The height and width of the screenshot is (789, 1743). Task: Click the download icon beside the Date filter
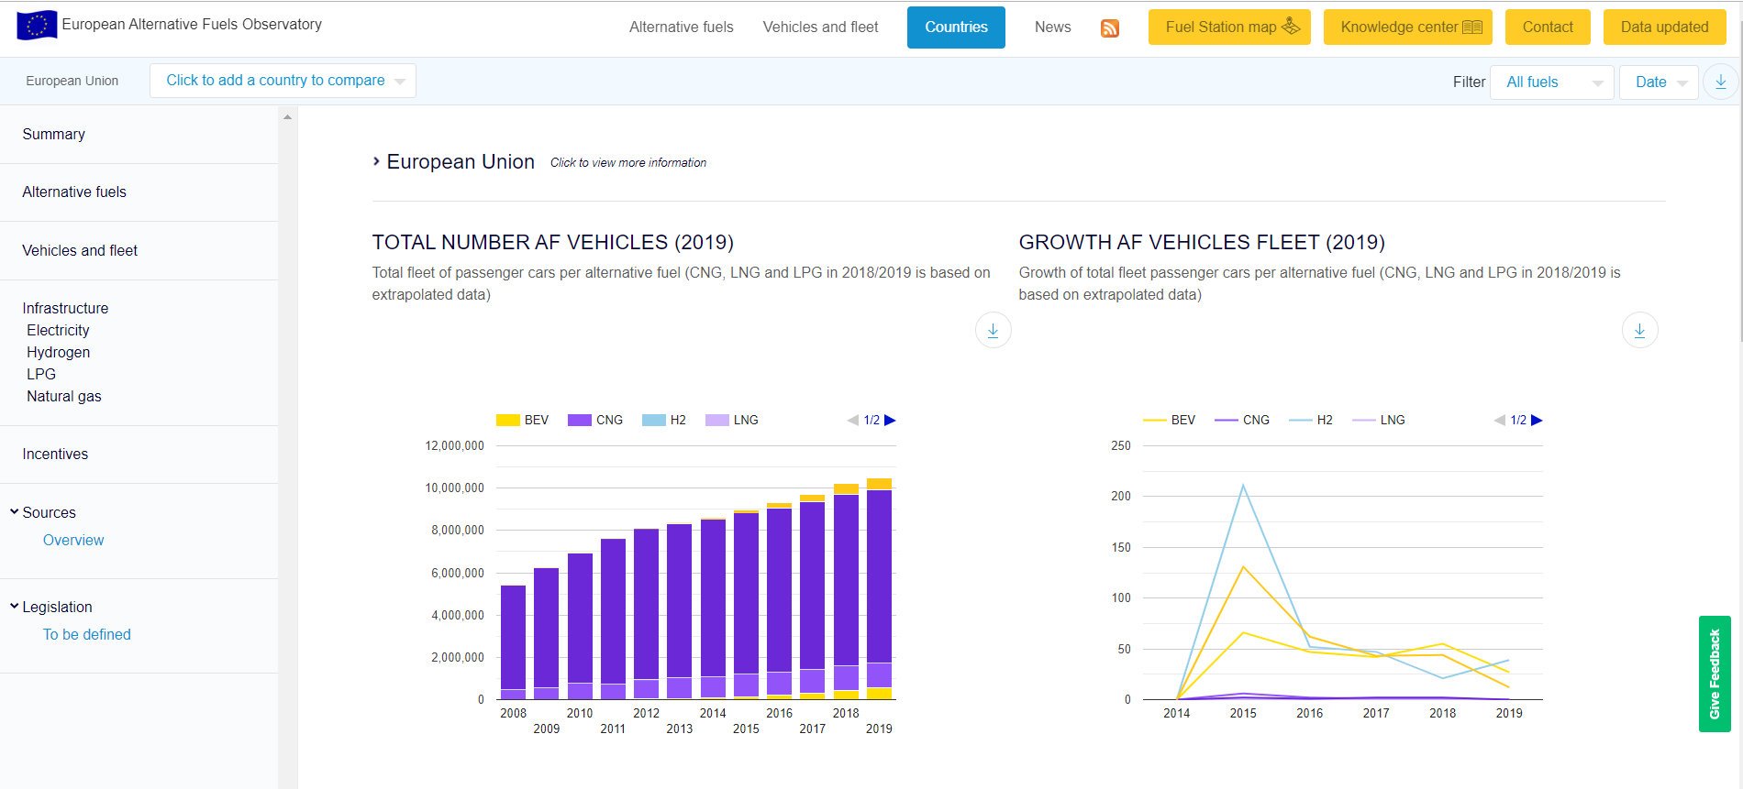coord(1720,82)
